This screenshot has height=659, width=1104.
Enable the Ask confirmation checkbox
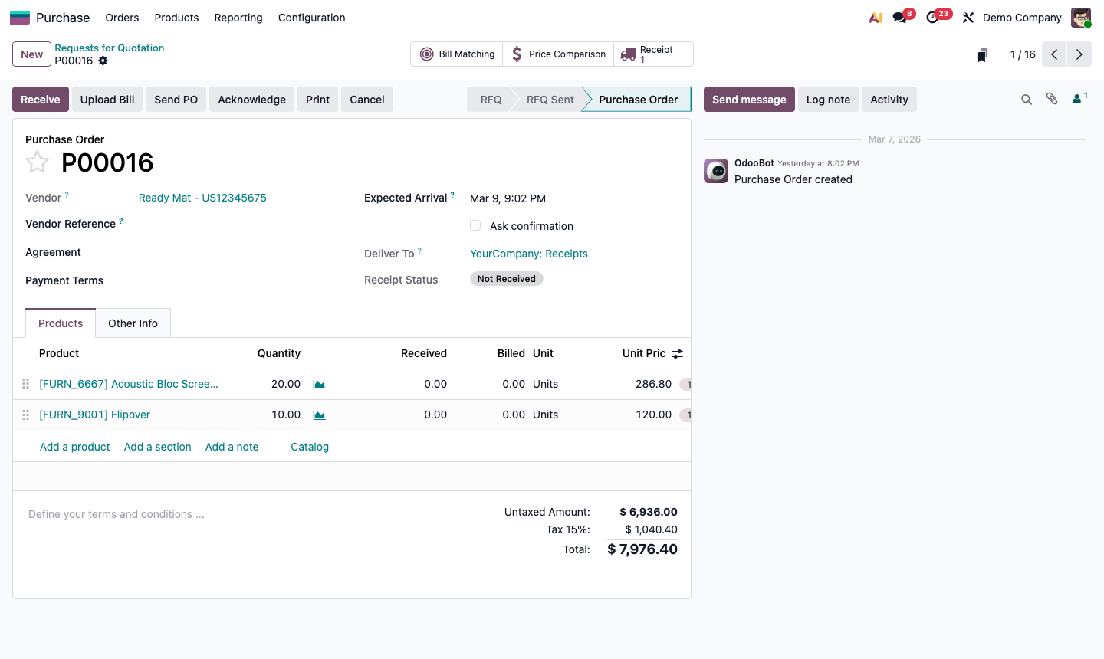(x=475, y=225)
